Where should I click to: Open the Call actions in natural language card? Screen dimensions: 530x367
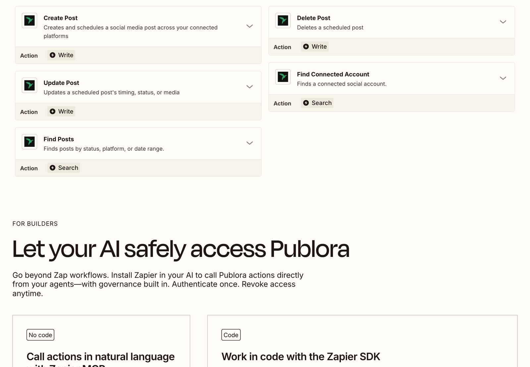[x=101, y=341]
